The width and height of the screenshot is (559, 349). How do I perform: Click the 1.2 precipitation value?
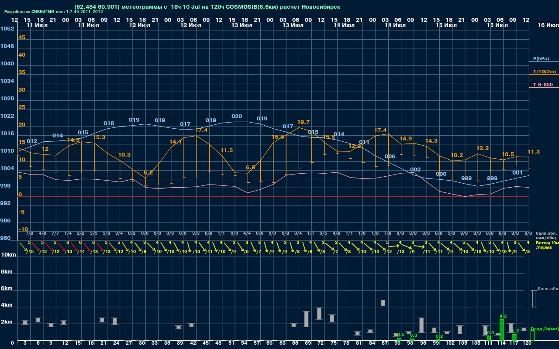pyautogui.click(x=515, y=331)
